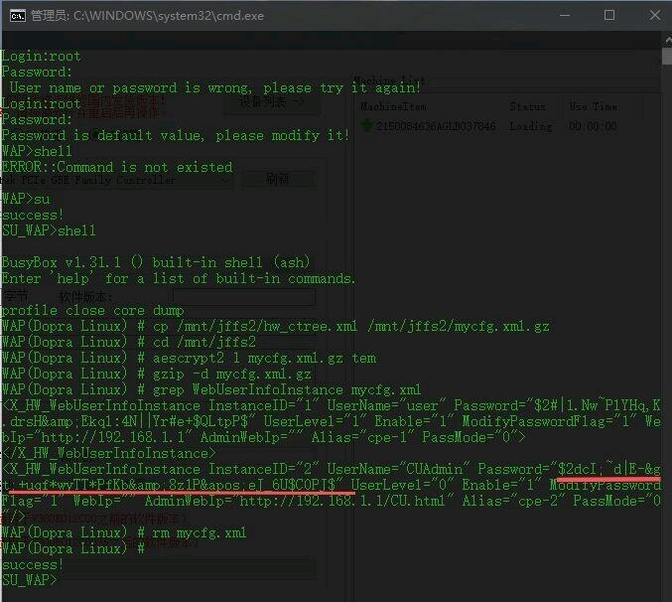Image resolution: width=672 pixels, height=602 pixels.
Task: Click the green star icon beside machine 2150084636AGLB037846
Action: (366, 125)
